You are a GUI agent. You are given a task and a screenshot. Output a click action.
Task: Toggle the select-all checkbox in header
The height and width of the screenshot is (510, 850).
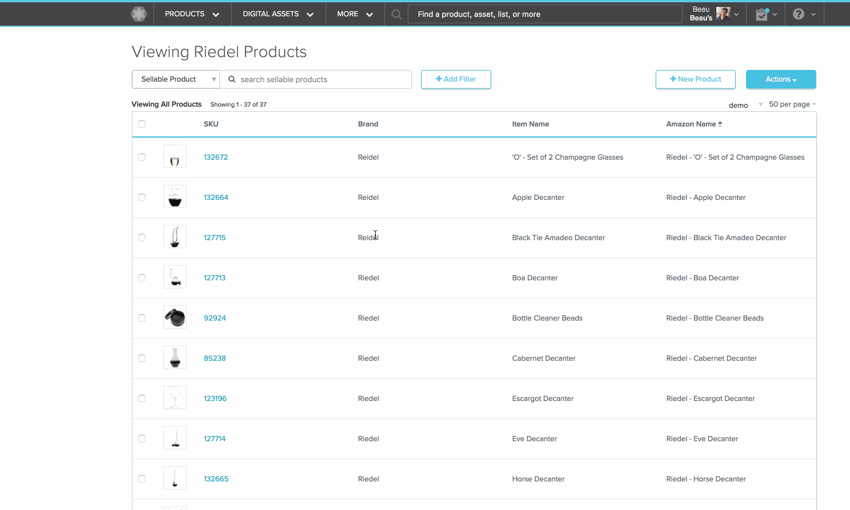(x=142, y=124)
